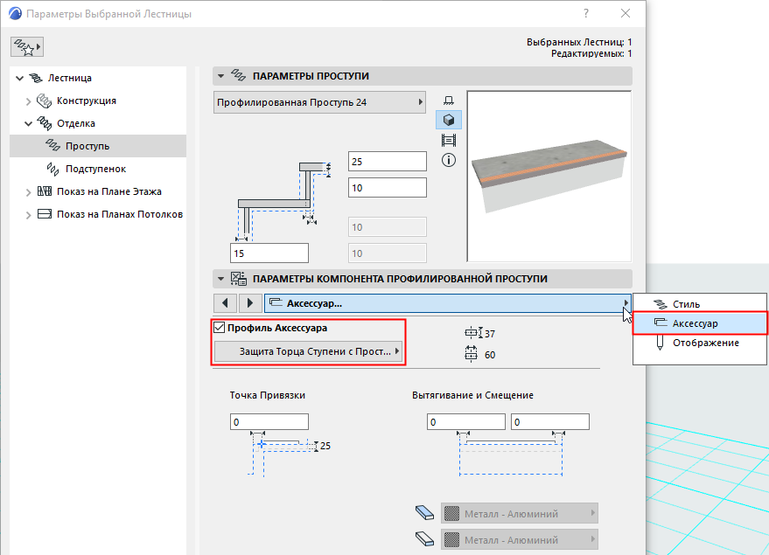Image resolution: width=769 pixels, height=555 pixels.
Task: Open Профилированная Проступь 24 dropdown
Action: (319, 102)
